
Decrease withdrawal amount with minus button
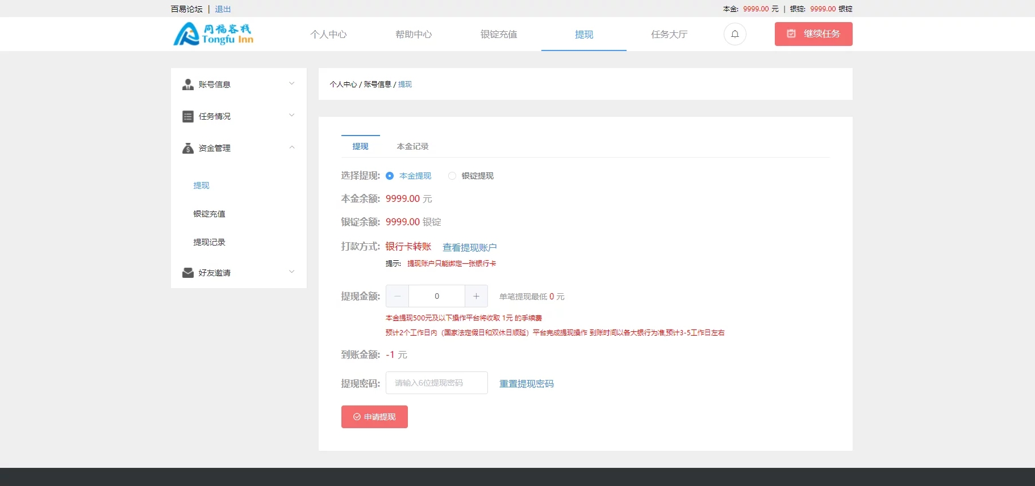pyautogui.click(x=397, y=296)
